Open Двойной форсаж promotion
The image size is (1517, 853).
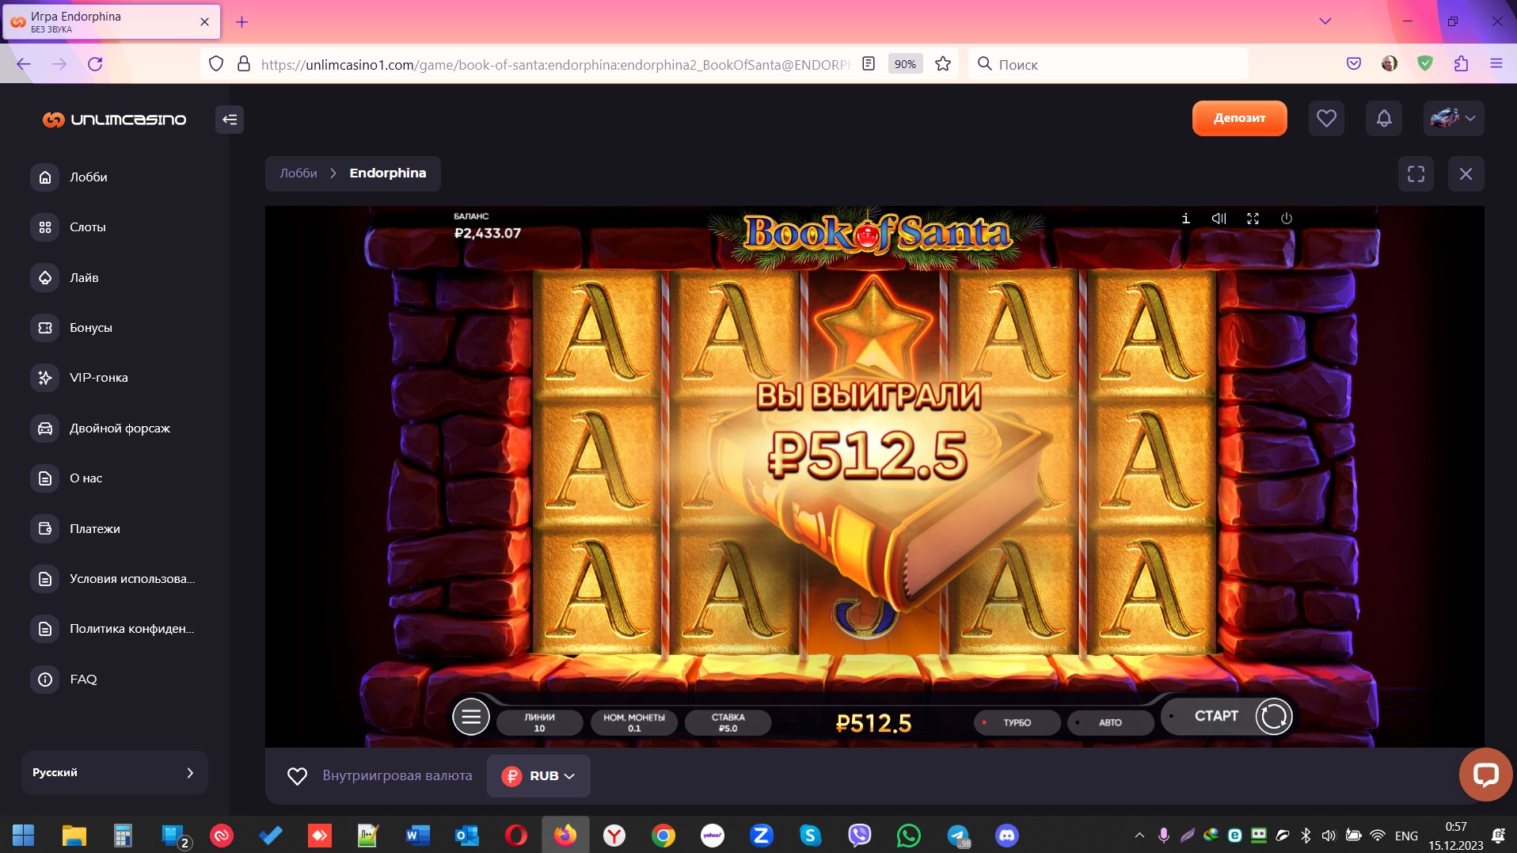tap(101, 428)
